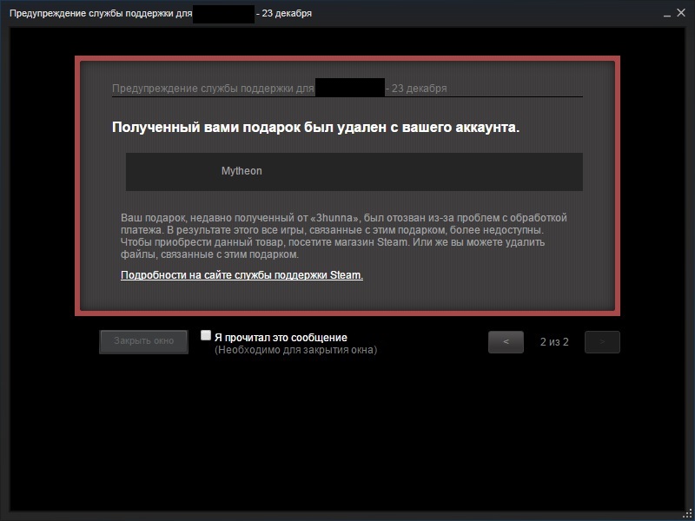Click the paragraph mentioning «3hunna»
Image resolution: width=695 pixels, height=521 pixels.
[x=343, y=236]
